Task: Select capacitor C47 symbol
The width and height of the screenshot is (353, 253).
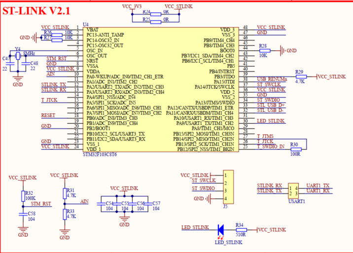Action: [10, 63]
